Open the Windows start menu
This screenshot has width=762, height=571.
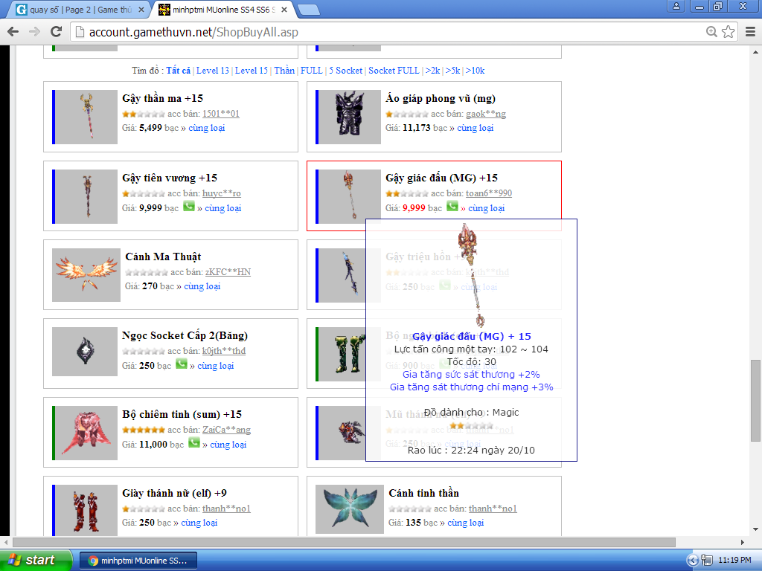pos(36,560)
